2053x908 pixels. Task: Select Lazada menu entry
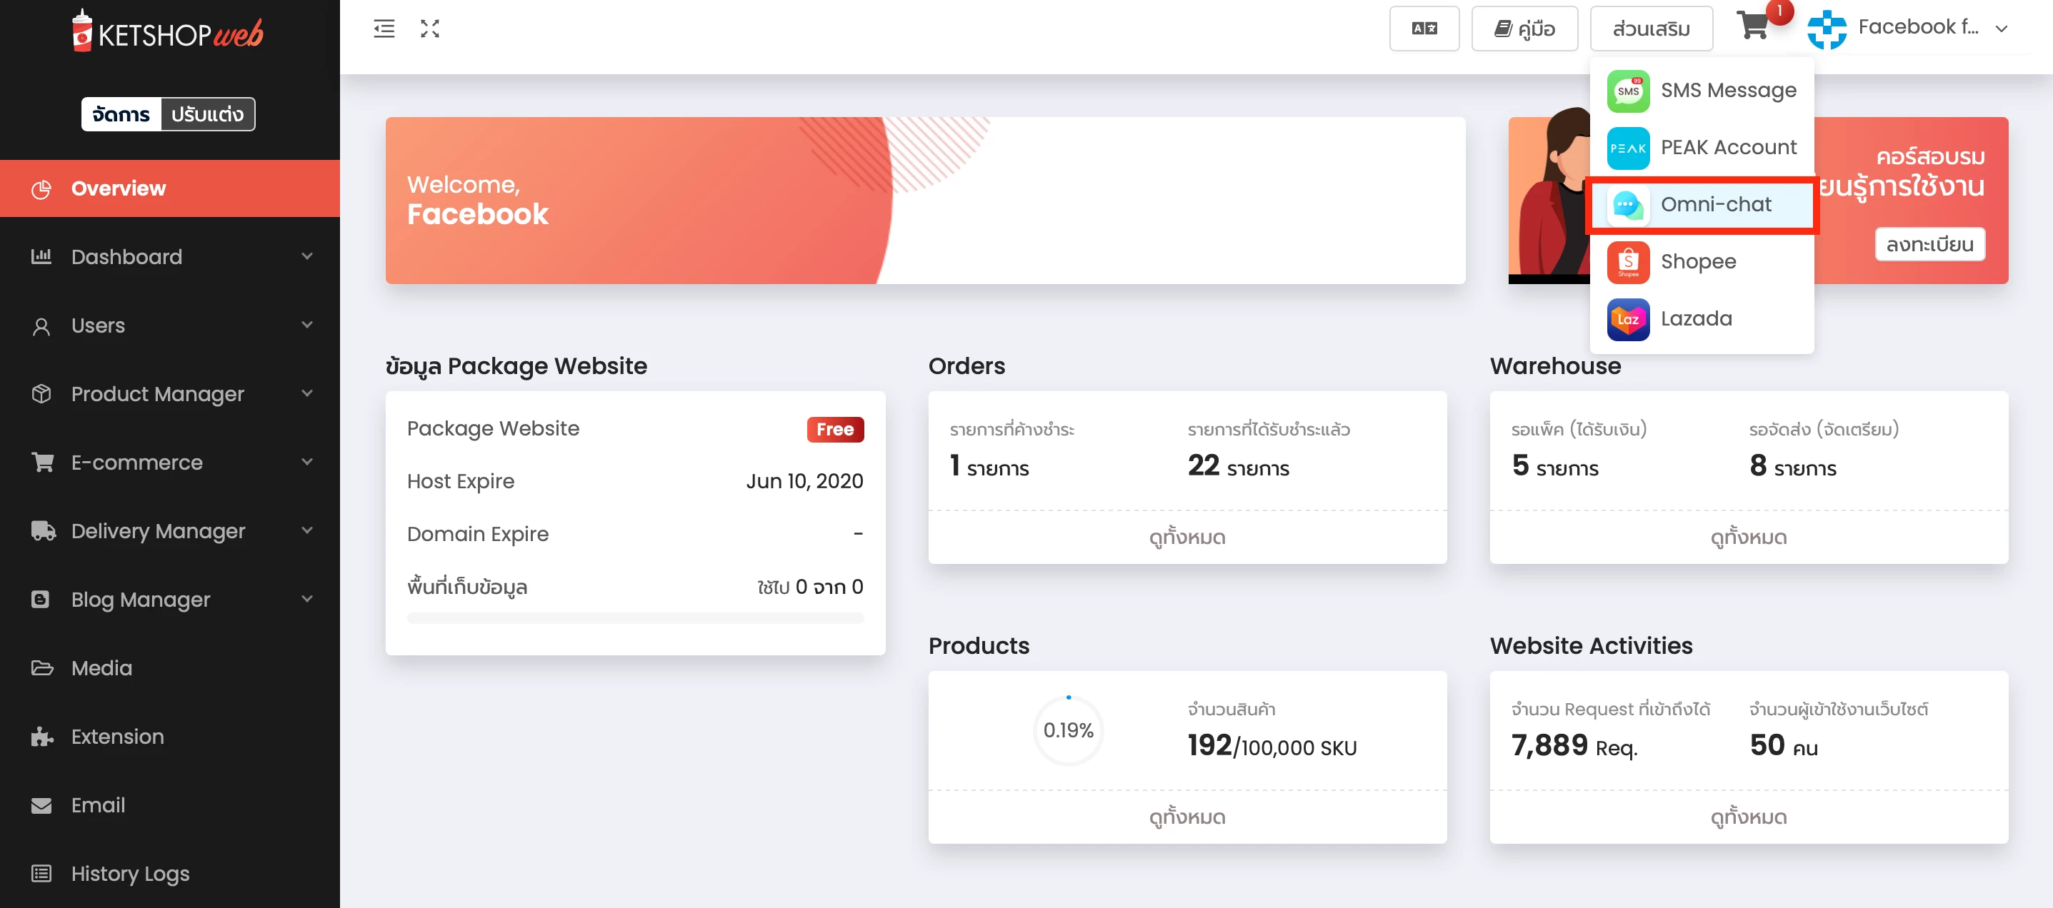[x=1702, y=319]
